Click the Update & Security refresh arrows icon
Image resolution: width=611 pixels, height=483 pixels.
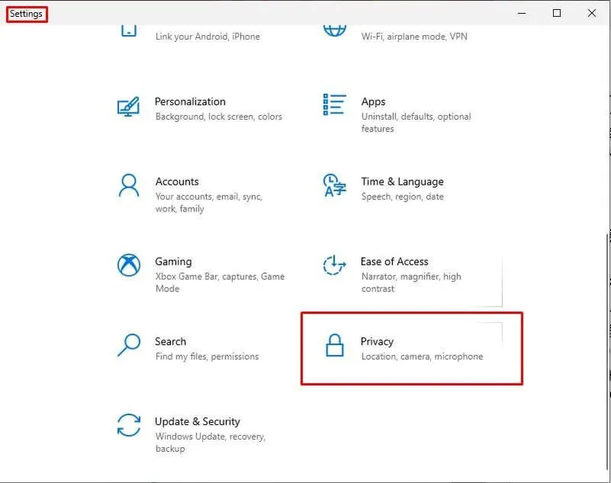(129, 425)
